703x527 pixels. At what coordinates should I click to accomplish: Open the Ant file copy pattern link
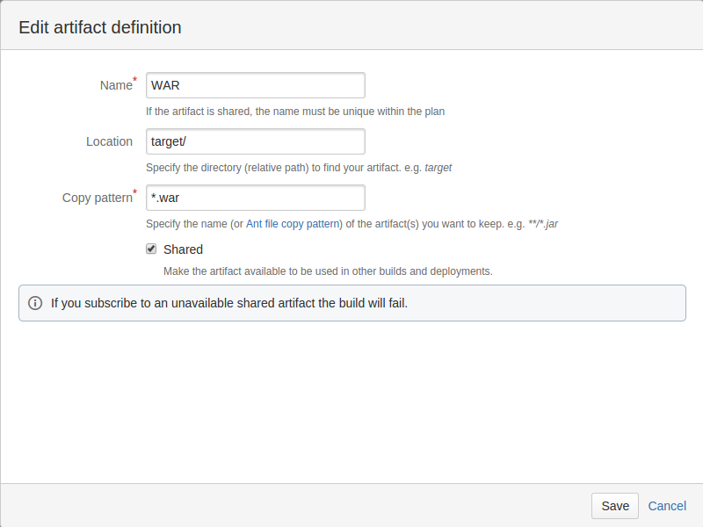point(293,224)
